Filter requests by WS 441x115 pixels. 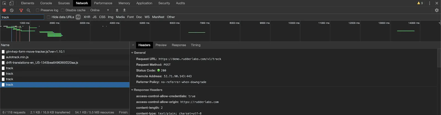[147, 17]
